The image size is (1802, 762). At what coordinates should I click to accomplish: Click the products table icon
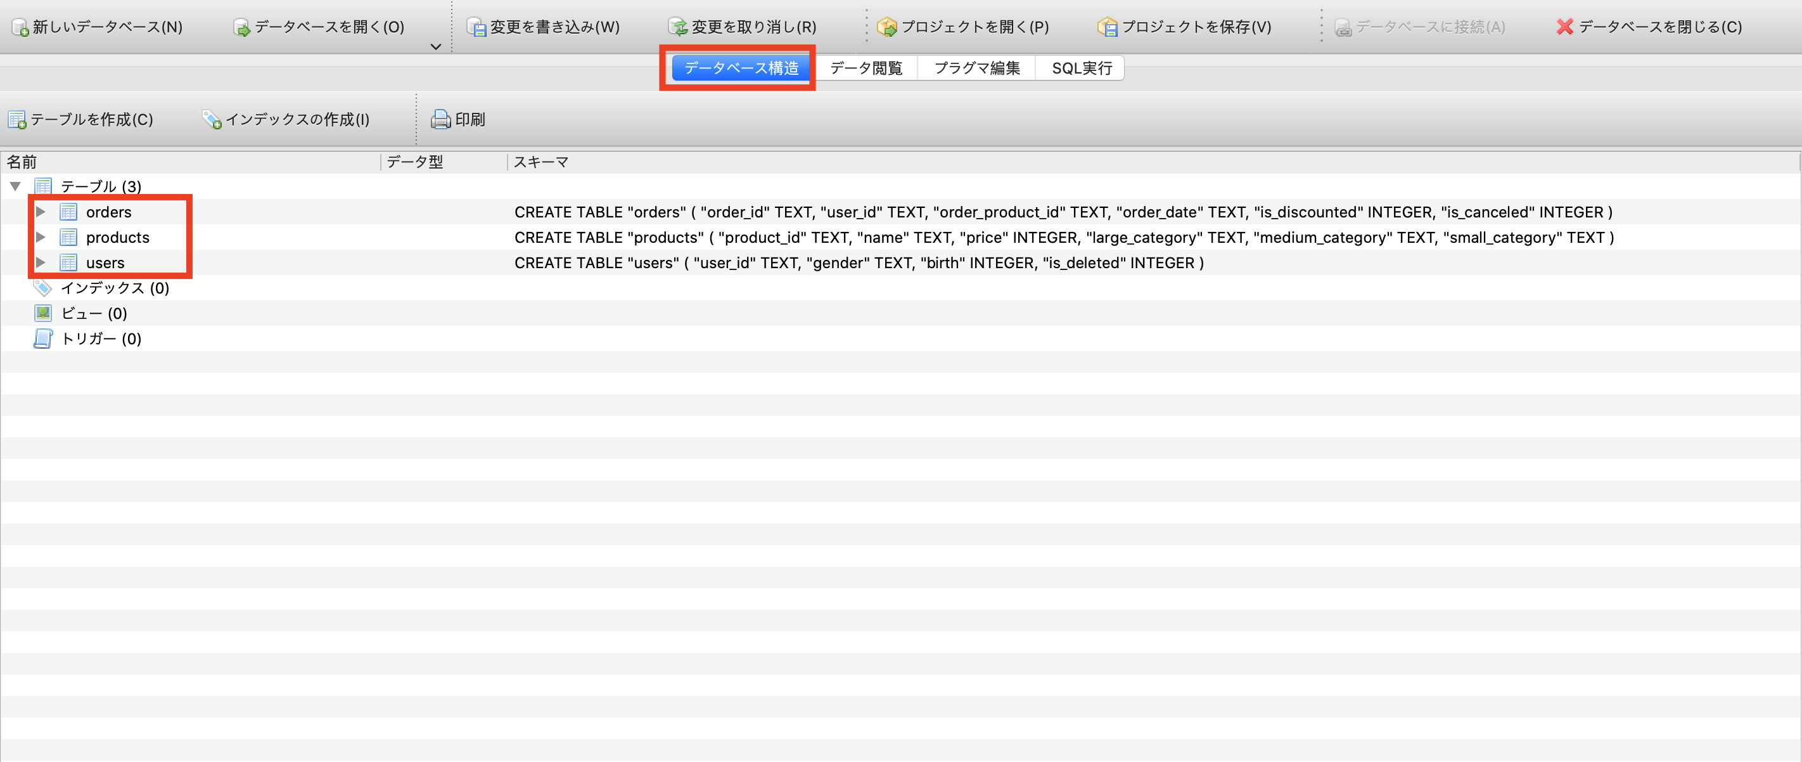[x=68, y=237]
